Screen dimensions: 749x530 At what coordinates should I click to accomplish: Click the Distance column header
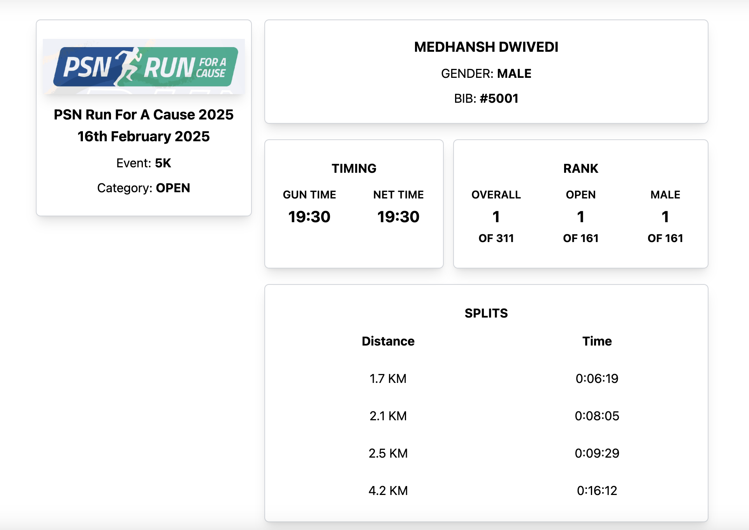pos(388,341)
